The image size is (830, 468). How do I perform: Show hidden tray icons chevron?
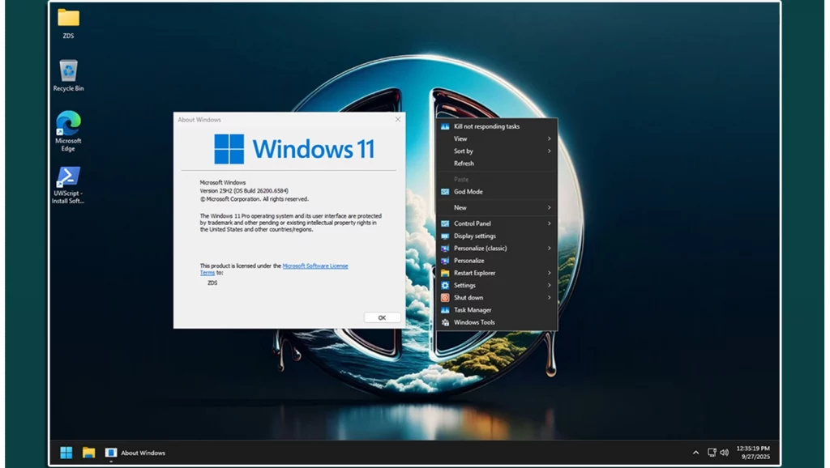695,453
